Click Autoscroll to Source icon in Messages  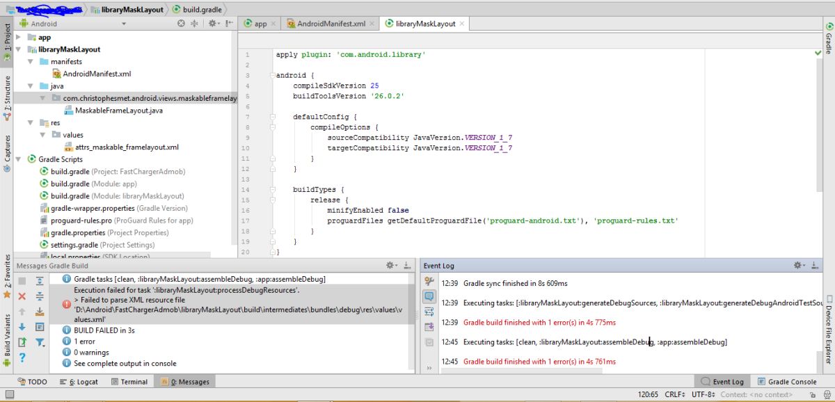(40, 327)
